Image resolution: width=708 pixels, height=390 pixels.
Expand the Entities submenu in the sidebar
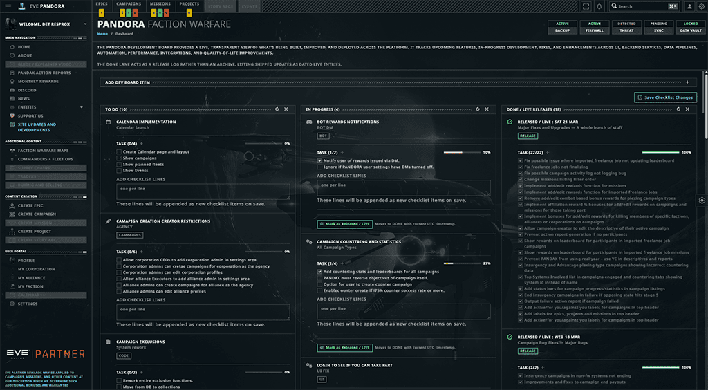(x=81, y=107)
